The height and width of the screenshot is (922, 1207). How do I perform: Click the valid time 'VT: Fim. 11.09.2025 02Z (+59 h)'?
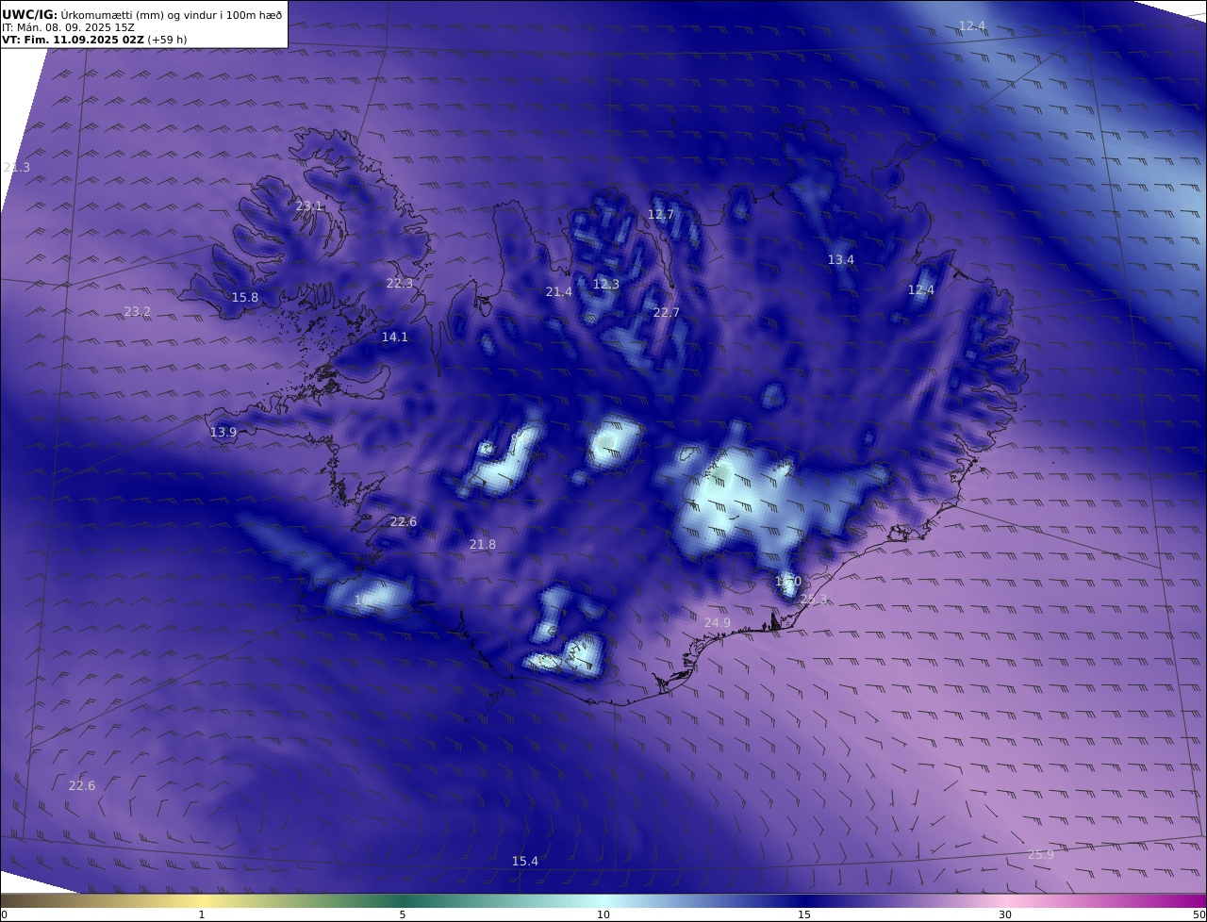click(94, 41)
